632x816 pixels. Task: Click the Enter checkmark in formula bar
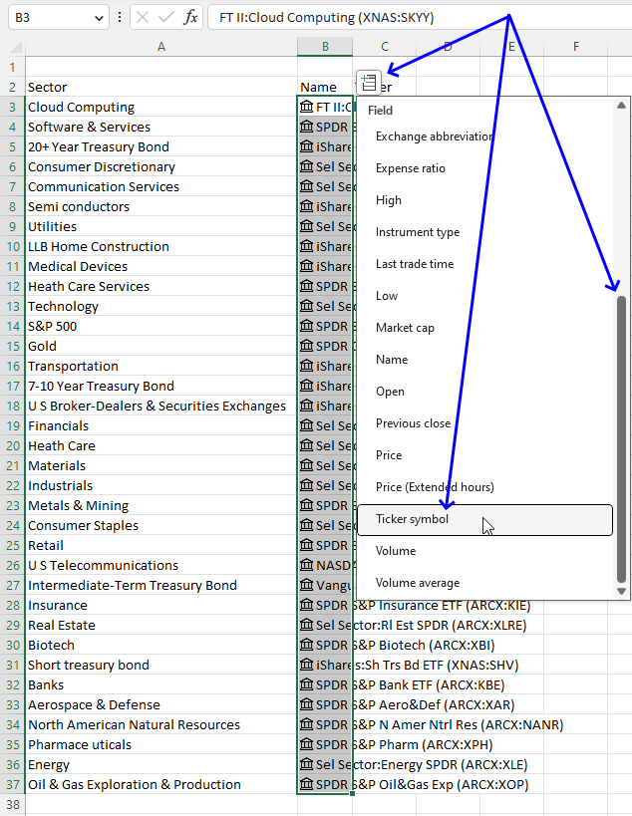[x=166, y=18]
